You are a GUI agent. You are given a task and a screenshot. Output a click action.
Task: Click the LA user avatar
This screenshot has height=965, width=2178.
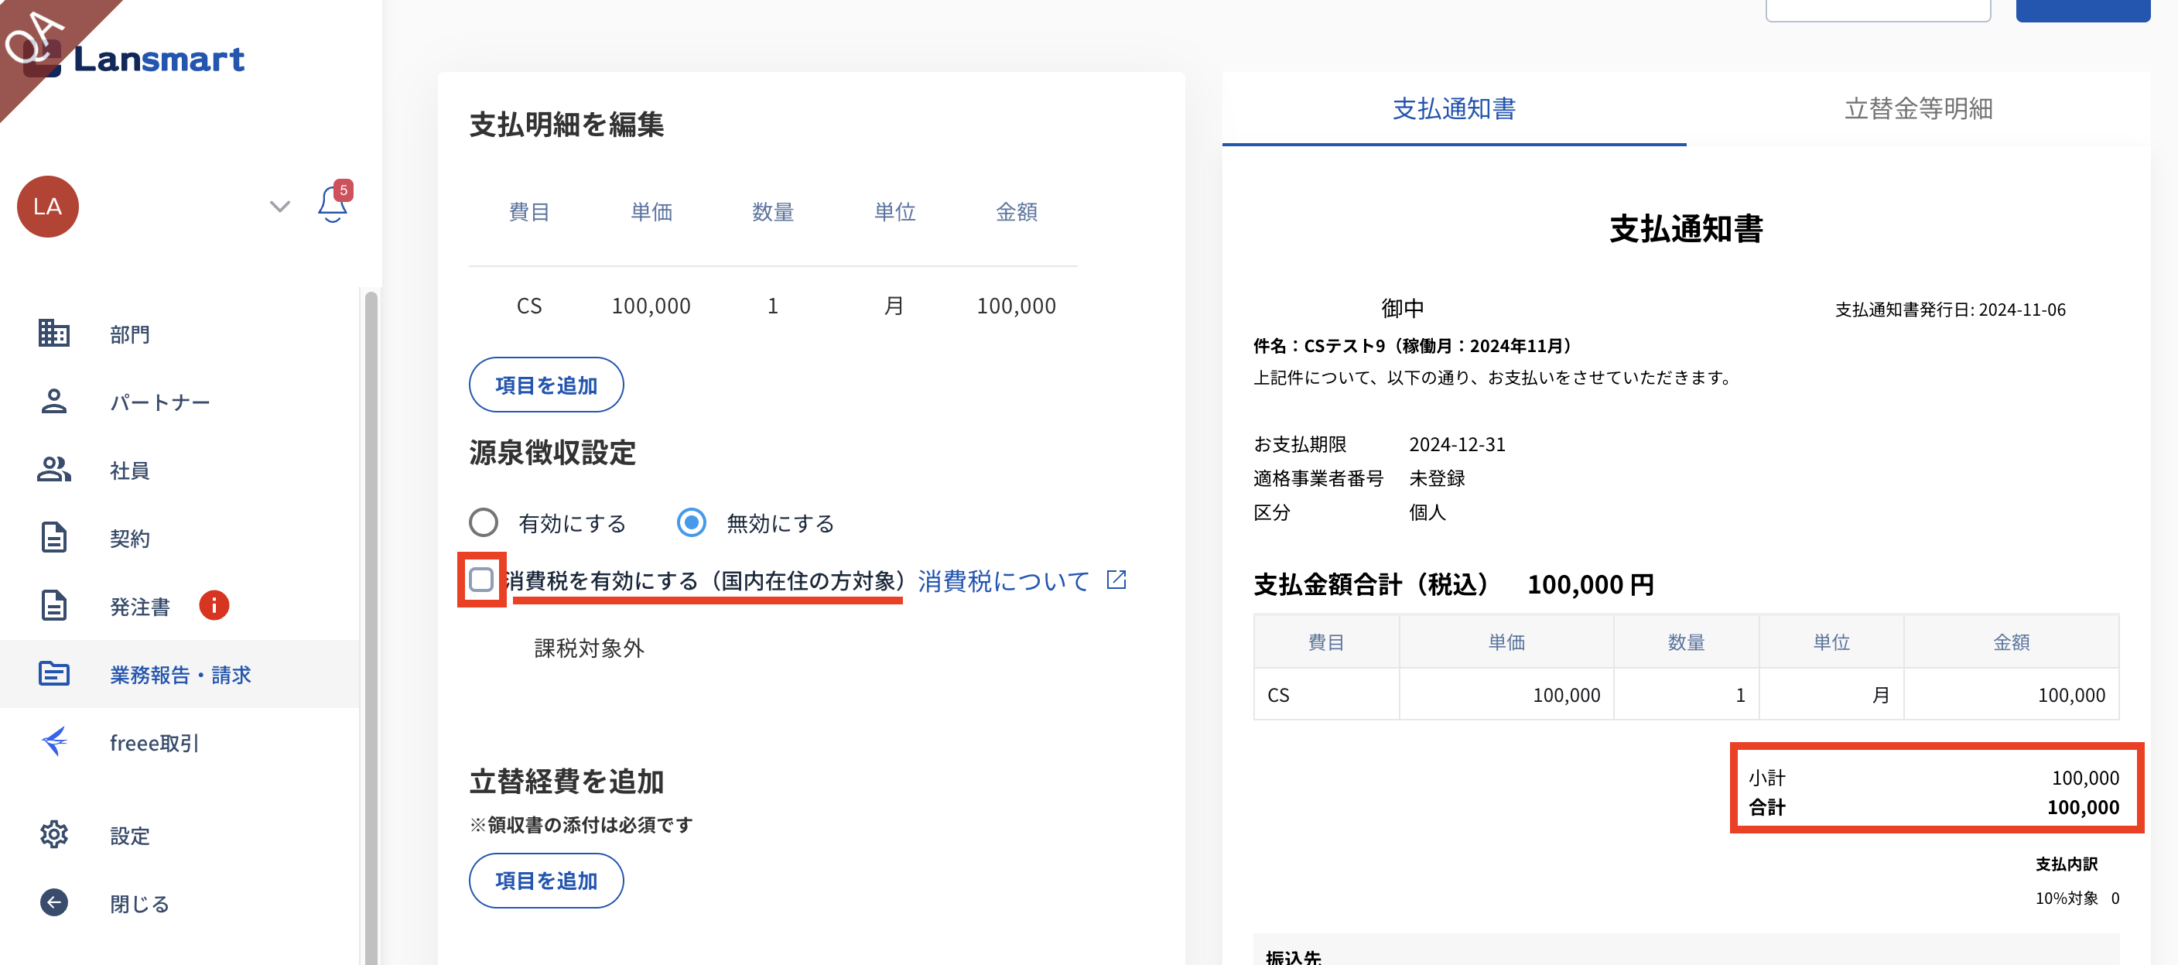pos(48,207)
